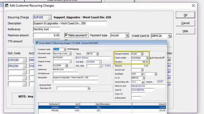Toggle Auto-Generate checkbox
This screenshot has height=114, width=204.
[x=164, y=58]
